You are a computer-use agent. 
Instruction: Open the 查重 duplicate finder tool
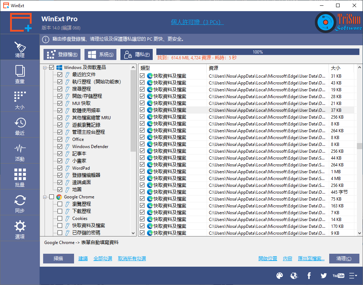20,73
